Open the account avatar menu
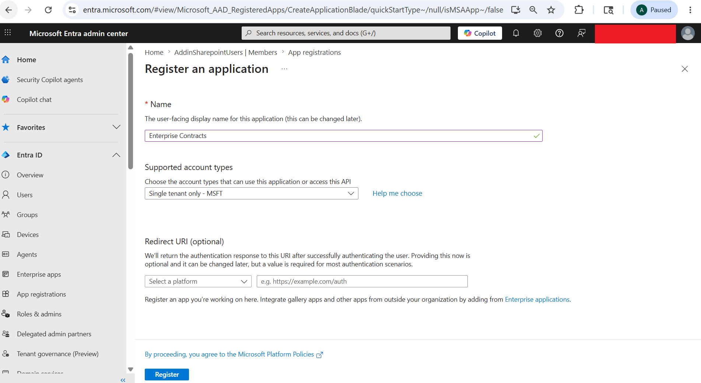This screenshot has height=383, width=701. click(x=688, y=33)
